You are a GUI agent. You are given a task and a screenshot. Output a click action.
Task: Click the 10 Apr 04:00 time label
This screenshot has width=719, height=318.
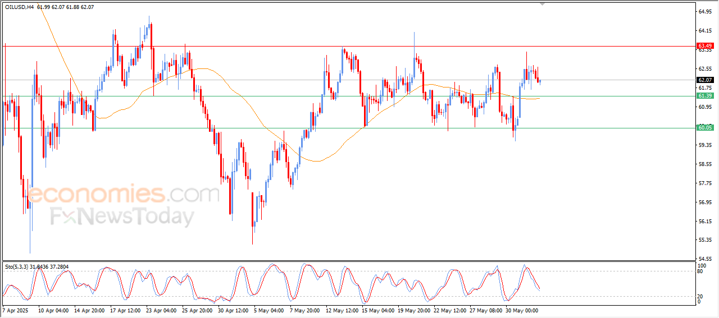click(53, 310)
